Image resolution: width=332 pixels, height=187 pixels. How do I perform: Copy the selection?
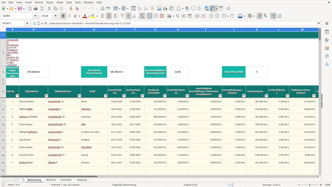(x=55, y=9)
